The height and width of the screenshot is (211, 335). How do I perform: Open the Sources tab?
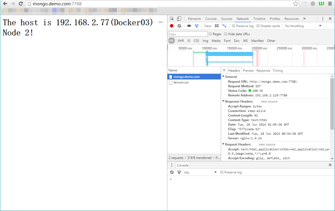(227, 19)
